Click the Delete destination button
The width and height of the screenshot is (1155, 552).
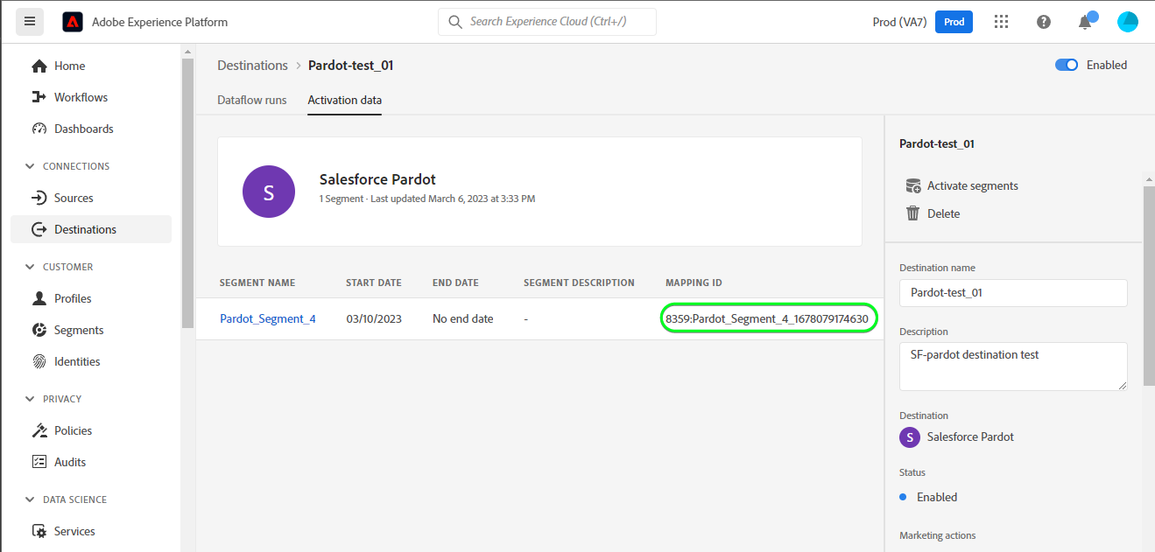[933, 213]
